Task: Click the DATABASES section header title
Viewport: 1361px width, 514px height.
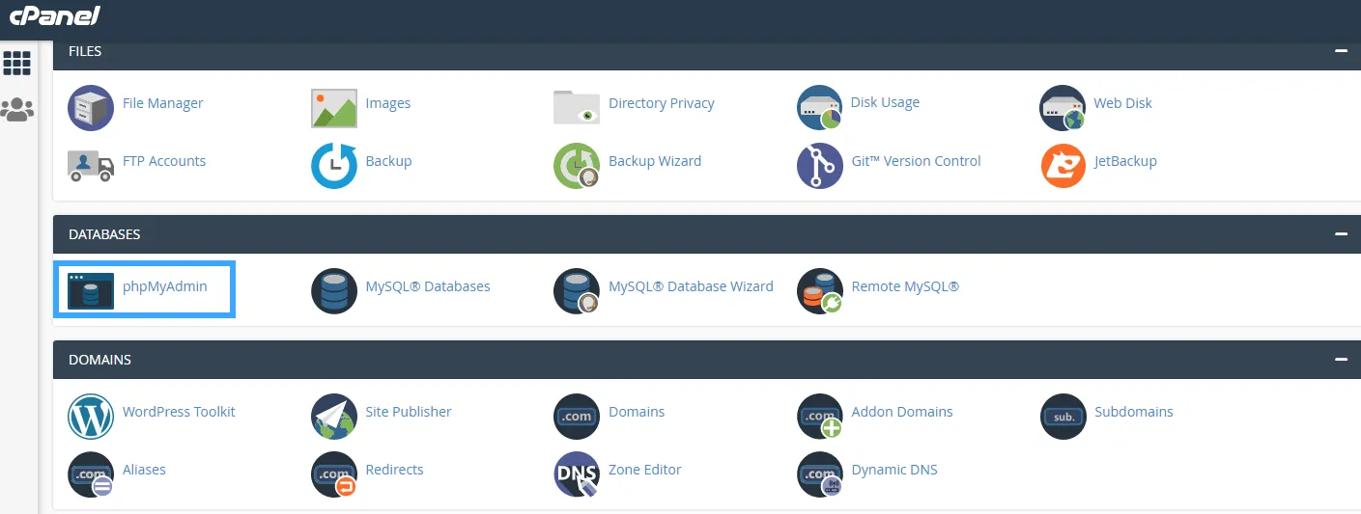Action: (104, 234)
